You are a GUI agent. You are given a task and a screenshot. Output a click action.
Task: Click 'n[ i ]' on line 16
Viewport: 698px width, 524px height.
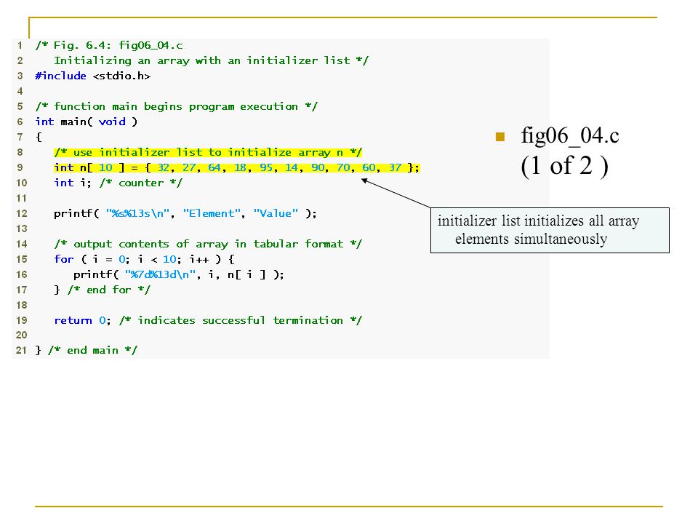tap(246, 274)
